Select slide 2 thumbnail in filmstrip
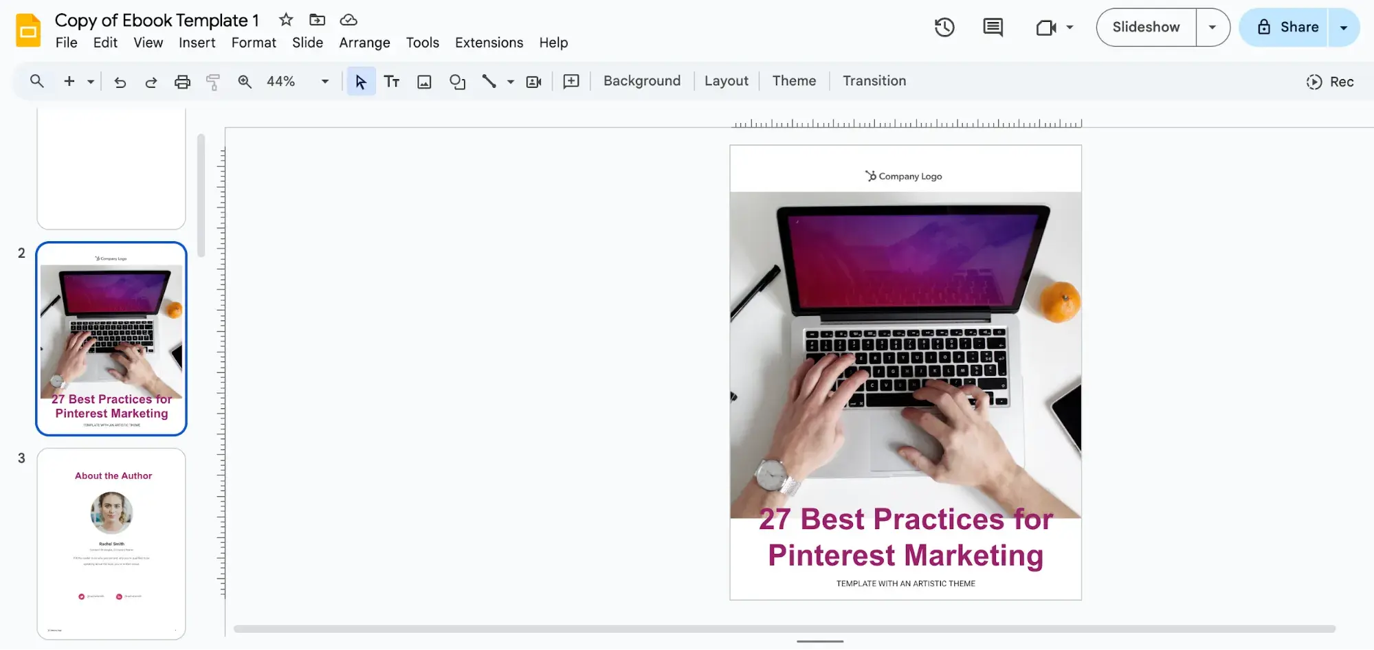 (x=111, y=339)
